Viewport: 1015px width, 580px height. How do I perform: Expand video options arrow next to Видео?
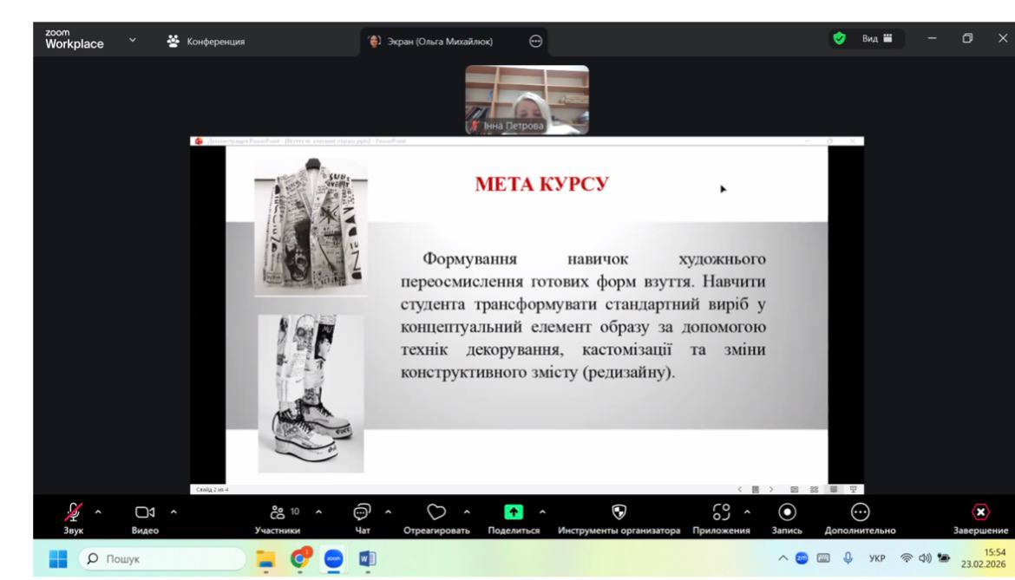173,512
